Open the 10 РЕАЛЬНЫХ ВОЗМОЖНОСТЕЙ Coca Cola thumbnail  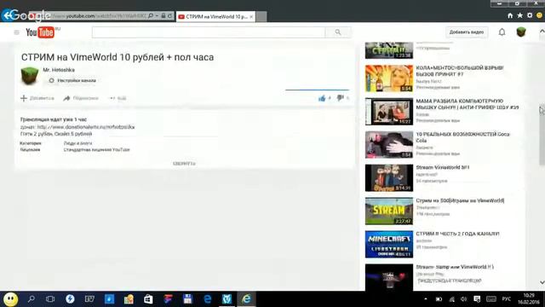pos(389,145)
